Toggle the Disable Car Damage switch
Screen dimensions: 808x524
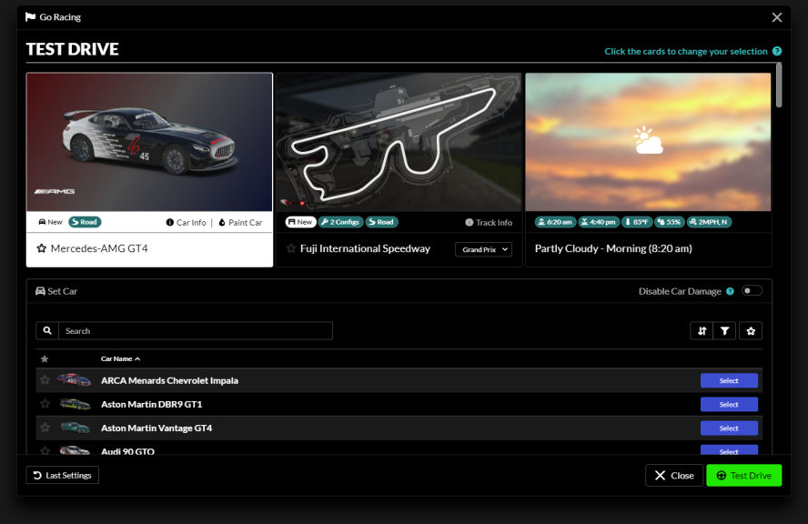pyautogui.click(x=752, y=289)
